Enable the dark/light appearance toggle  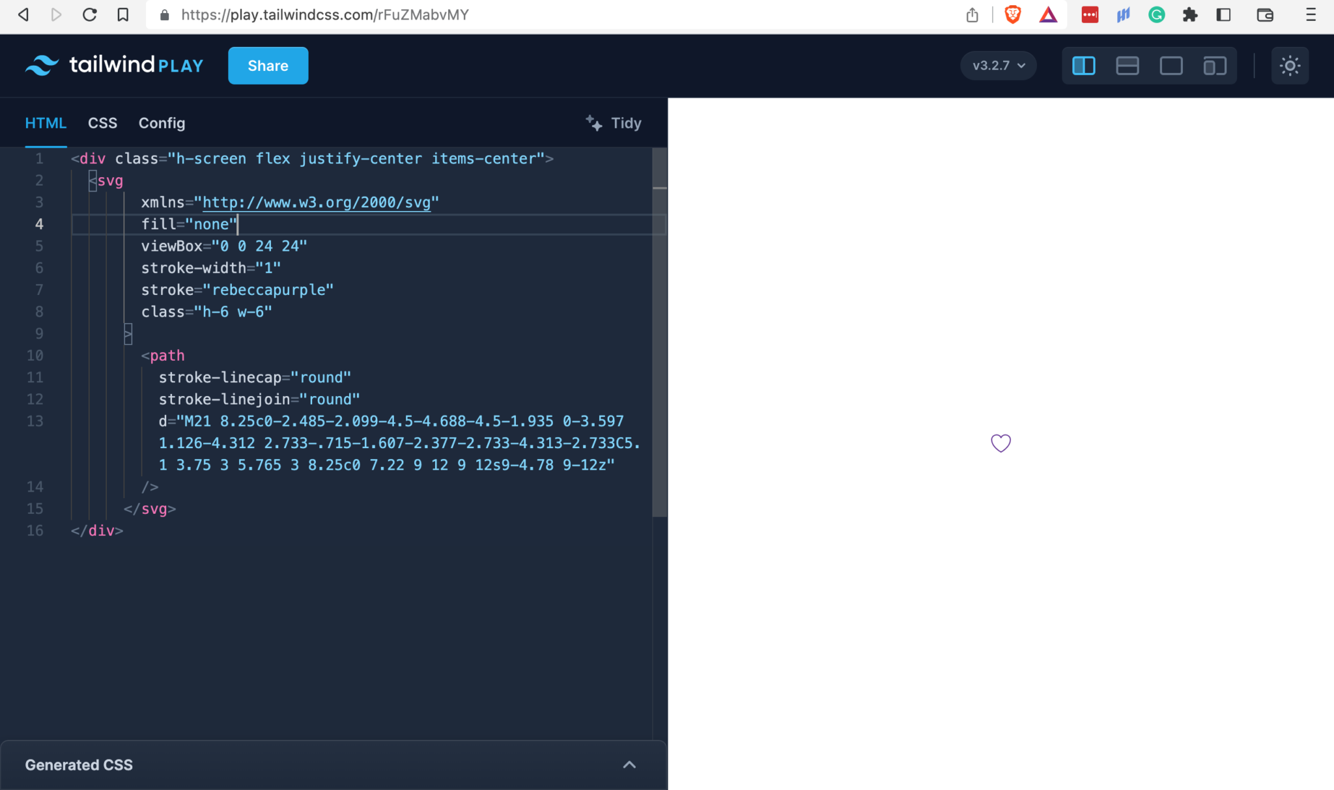click(x=1290, y=65)
